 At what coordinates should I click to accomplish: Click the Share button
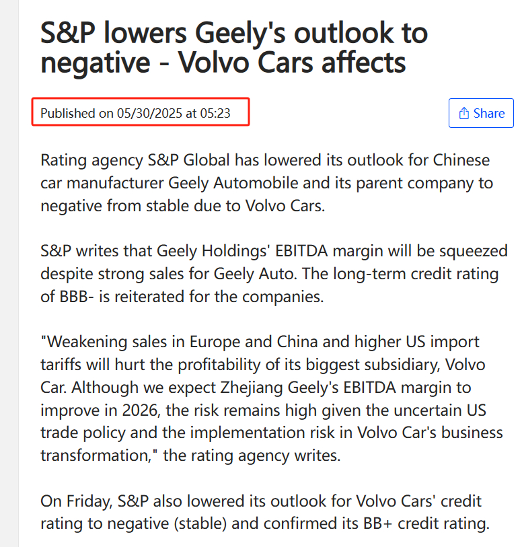click(x=481, y=113)
